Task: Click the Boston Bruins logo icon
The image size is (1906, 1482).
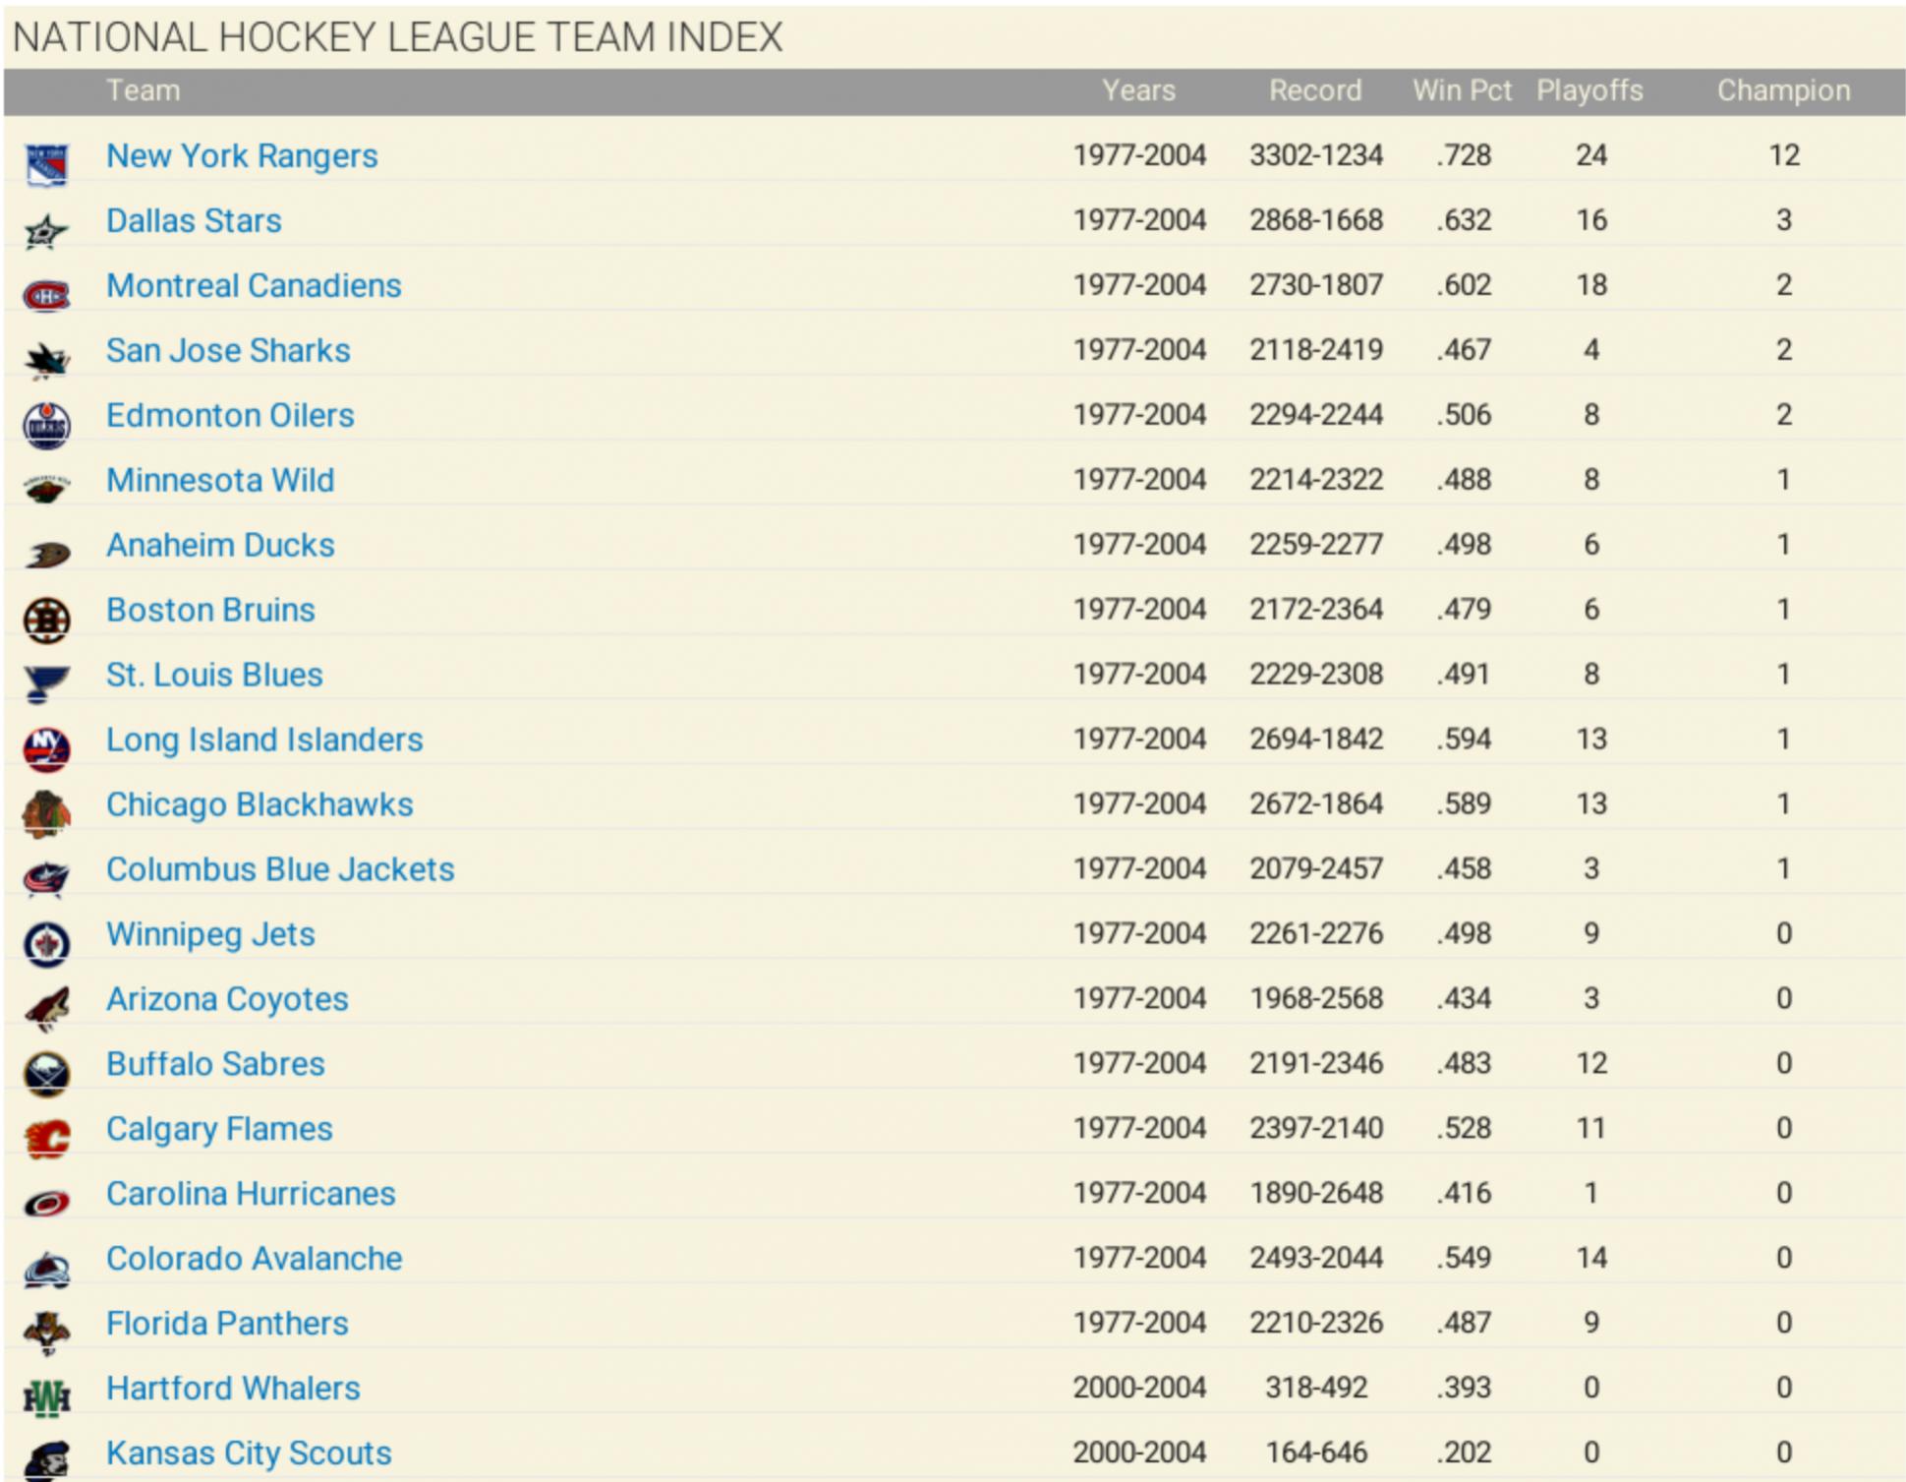Action: [x=46, y=620]
